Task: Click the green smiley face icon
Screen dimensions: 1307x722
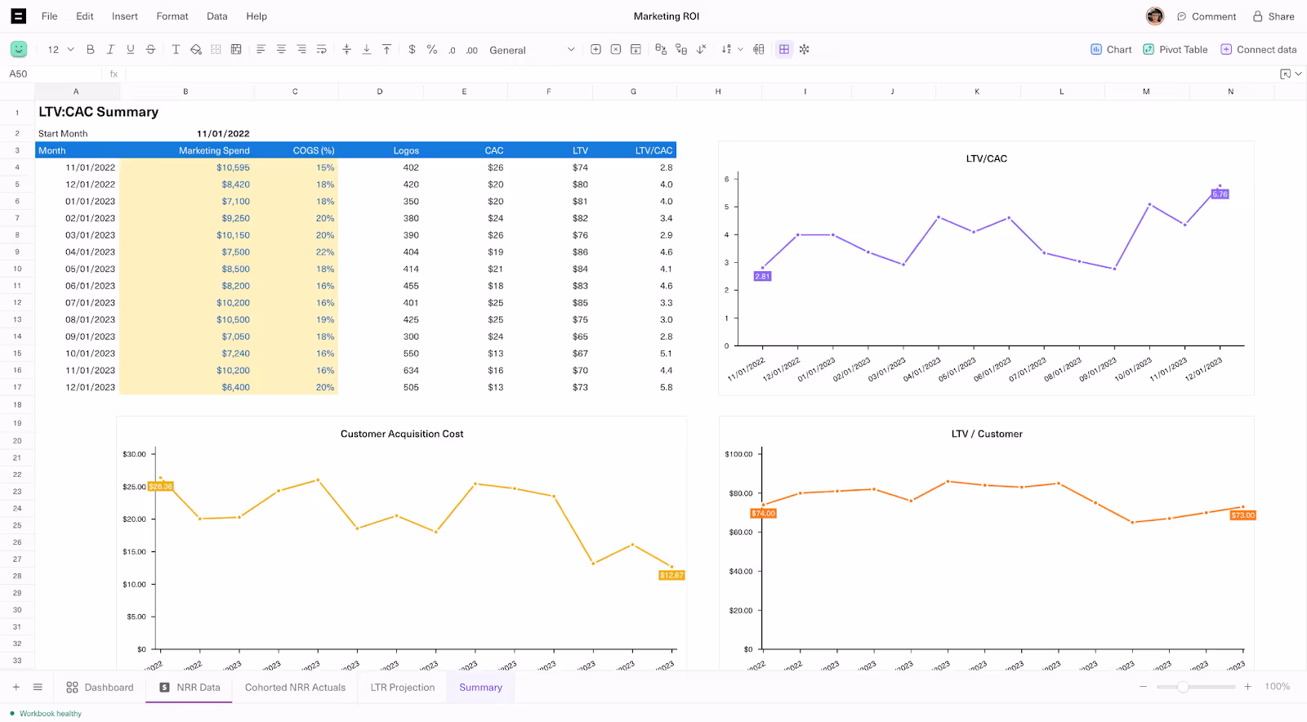Action: [x=19, y=50]
